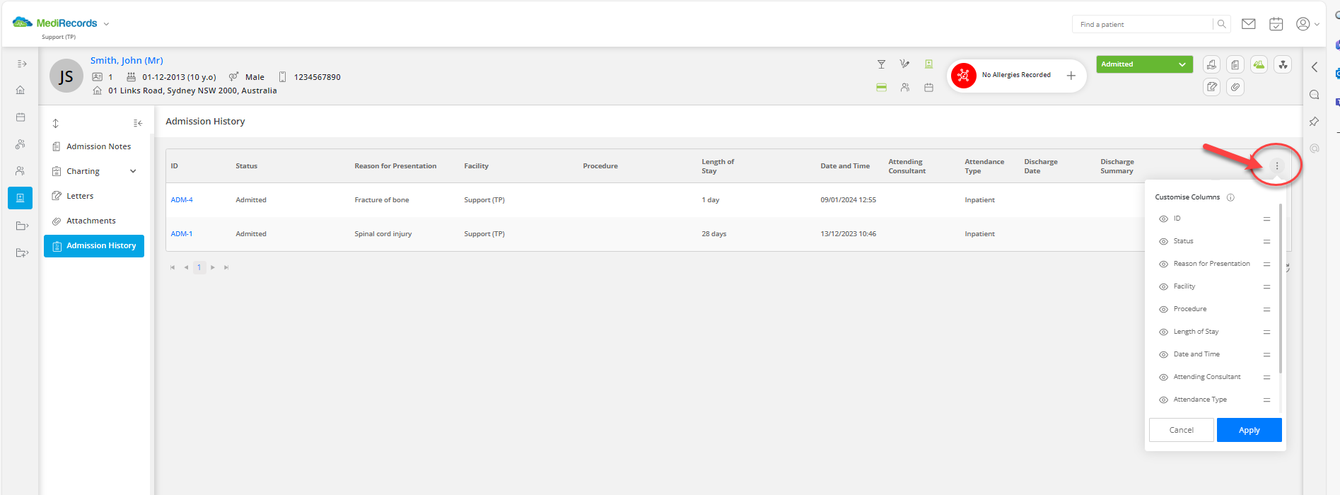Click the reorder handle for Procedure column

pos(1266,310)
